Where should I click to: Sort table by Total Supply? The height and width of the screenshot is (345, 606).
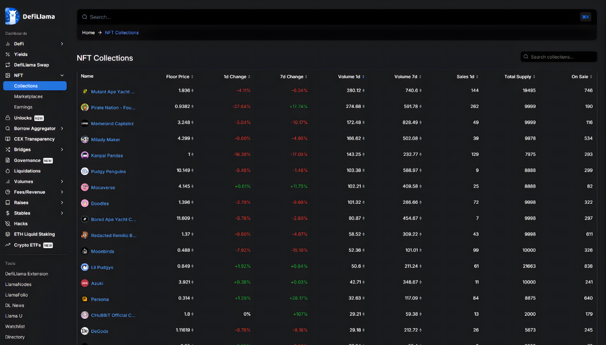pos(520,77)
